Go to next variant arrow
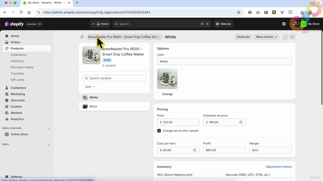Viewport: 323px width, 181px height. [292, 37]
